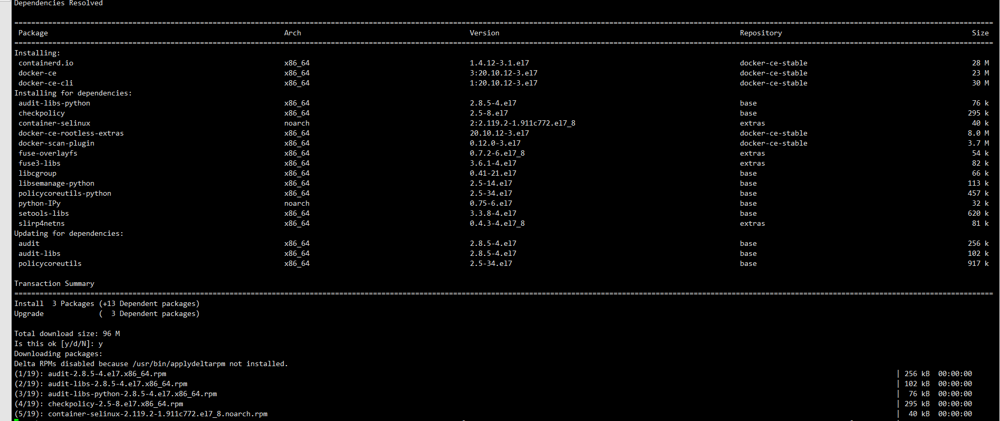Click docker-scan-plugin package name
This screenshot has height=421, width=1000.
[56, 143]
